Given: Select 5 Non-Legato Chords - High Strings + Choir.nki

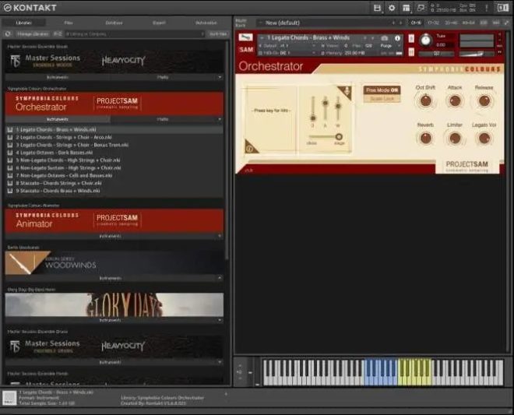Looking at the screenshot, I should coord(114,160).
